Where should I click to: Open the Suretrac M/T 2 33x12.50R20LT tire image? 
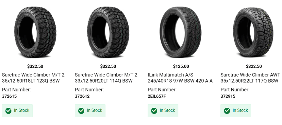click(108, 31)
